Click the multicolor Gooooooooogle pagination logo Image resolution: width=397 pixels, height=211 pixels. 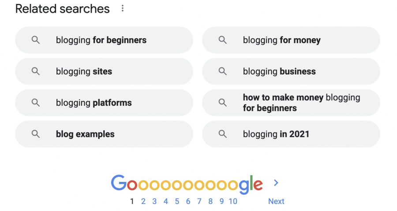click(x=187, y=185)
